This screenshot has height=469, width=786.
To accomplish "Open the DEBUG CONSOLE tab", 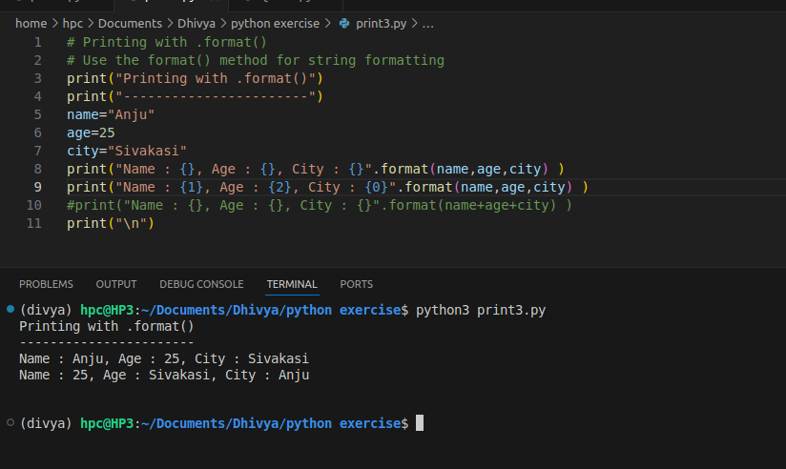I will 201,284.
